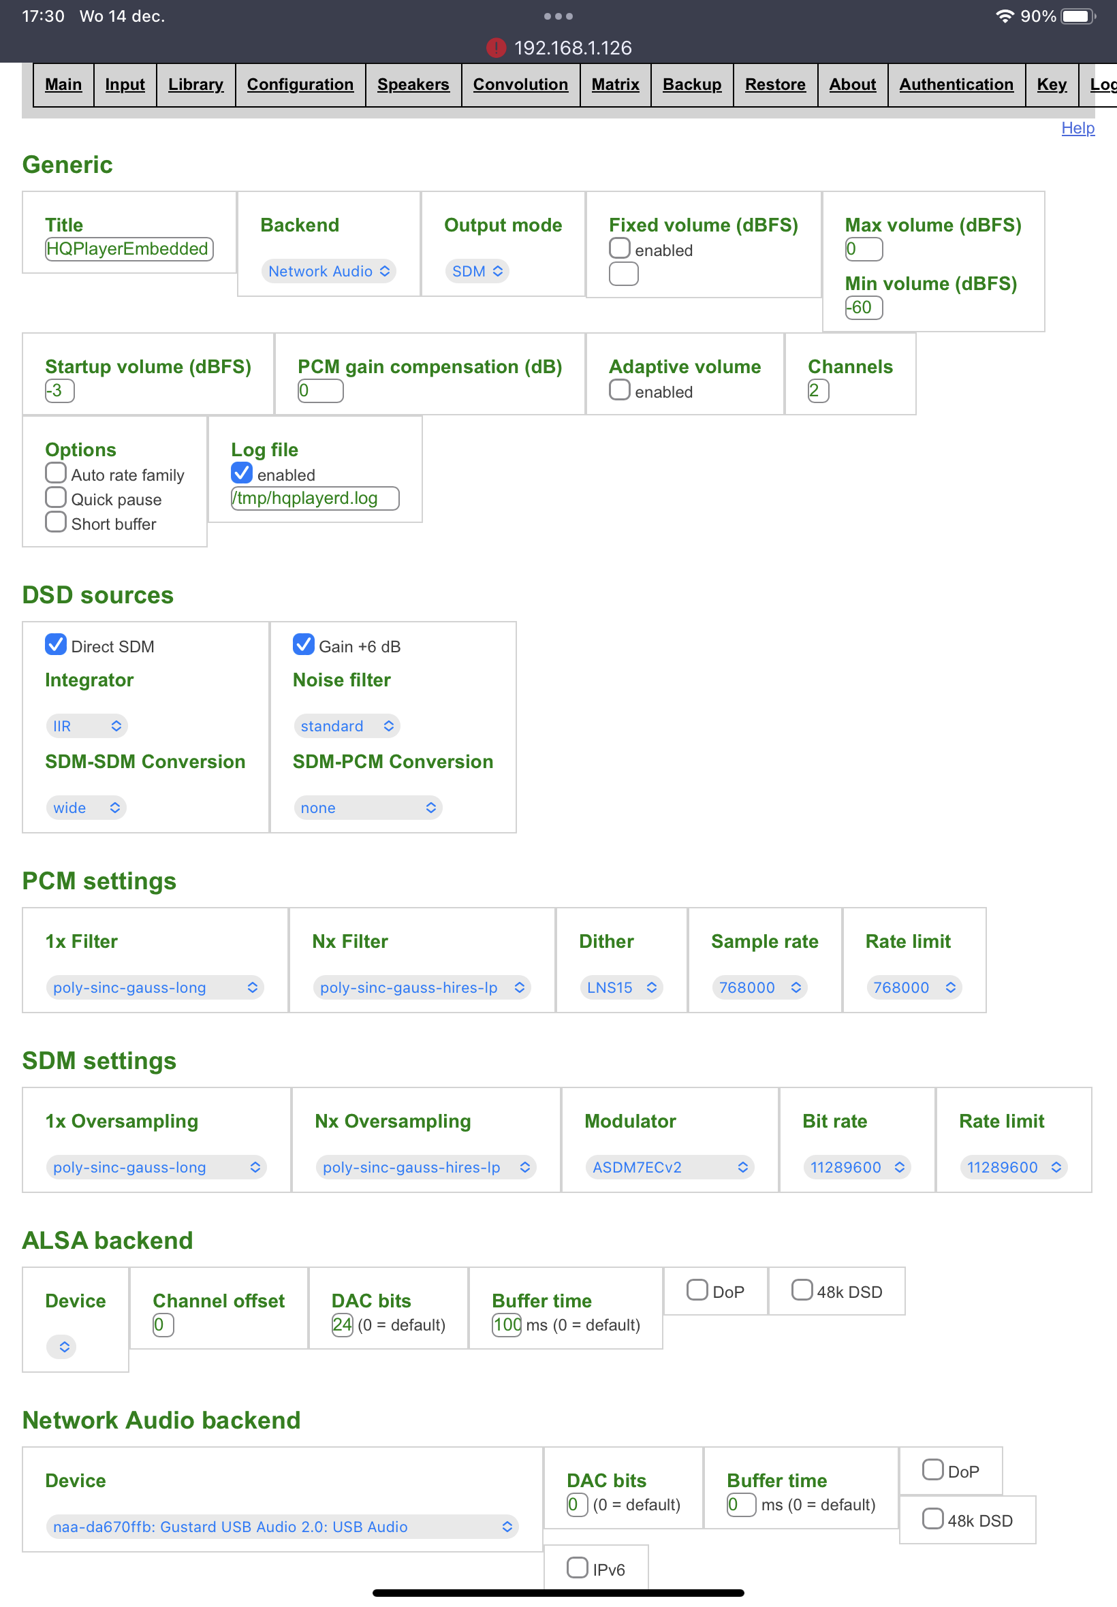Switch to the Convolution tab

coord(520,84)
